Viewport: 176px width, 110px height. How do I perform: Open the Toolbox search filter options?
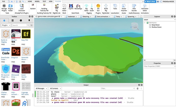pos(32,25)
